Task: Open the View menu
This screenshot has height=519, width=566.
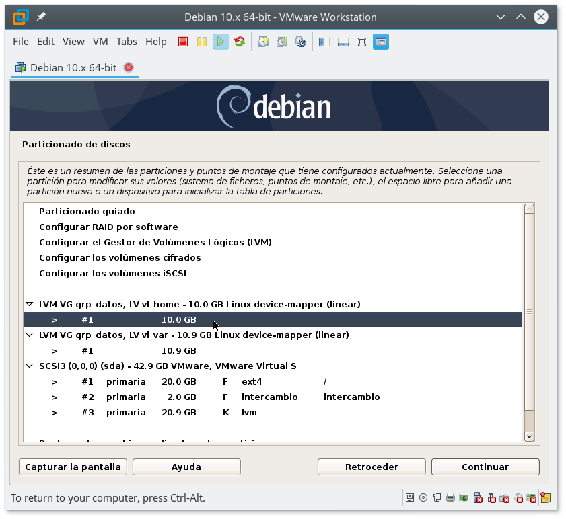Action: point(73,42)
